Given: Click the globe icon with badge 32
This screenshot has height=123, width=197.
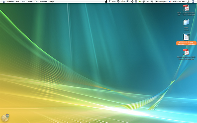Looking at the screenshot, I should (5, 118).
